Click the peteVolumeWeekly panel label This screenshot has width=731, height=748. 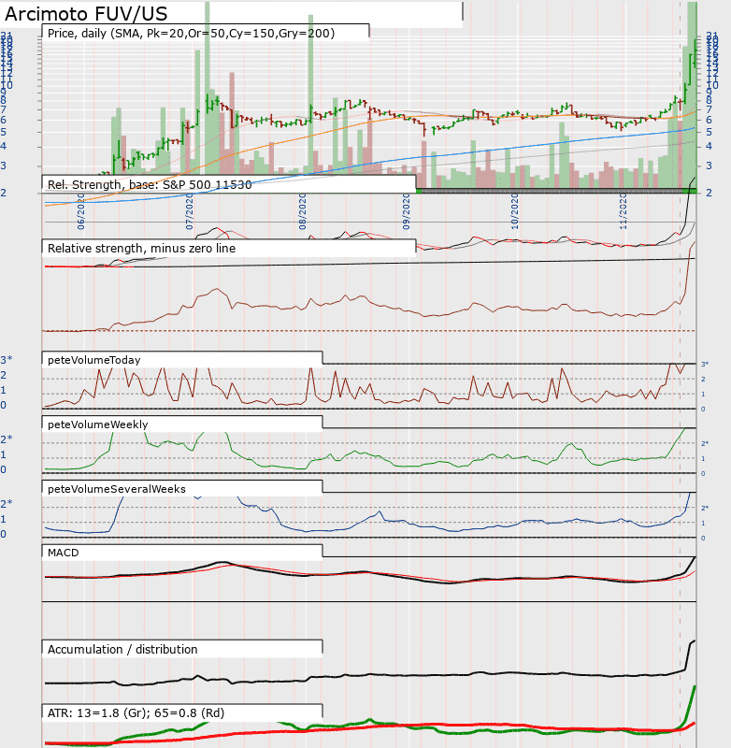[98, 424]
